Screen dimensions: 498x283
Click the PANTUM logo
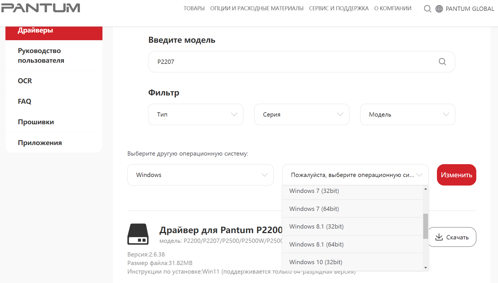(41, 8)
